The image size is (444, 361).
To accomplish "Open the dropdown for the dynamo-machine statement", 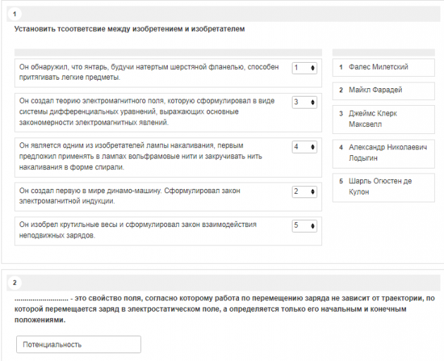I will click(x=305, y=191).
